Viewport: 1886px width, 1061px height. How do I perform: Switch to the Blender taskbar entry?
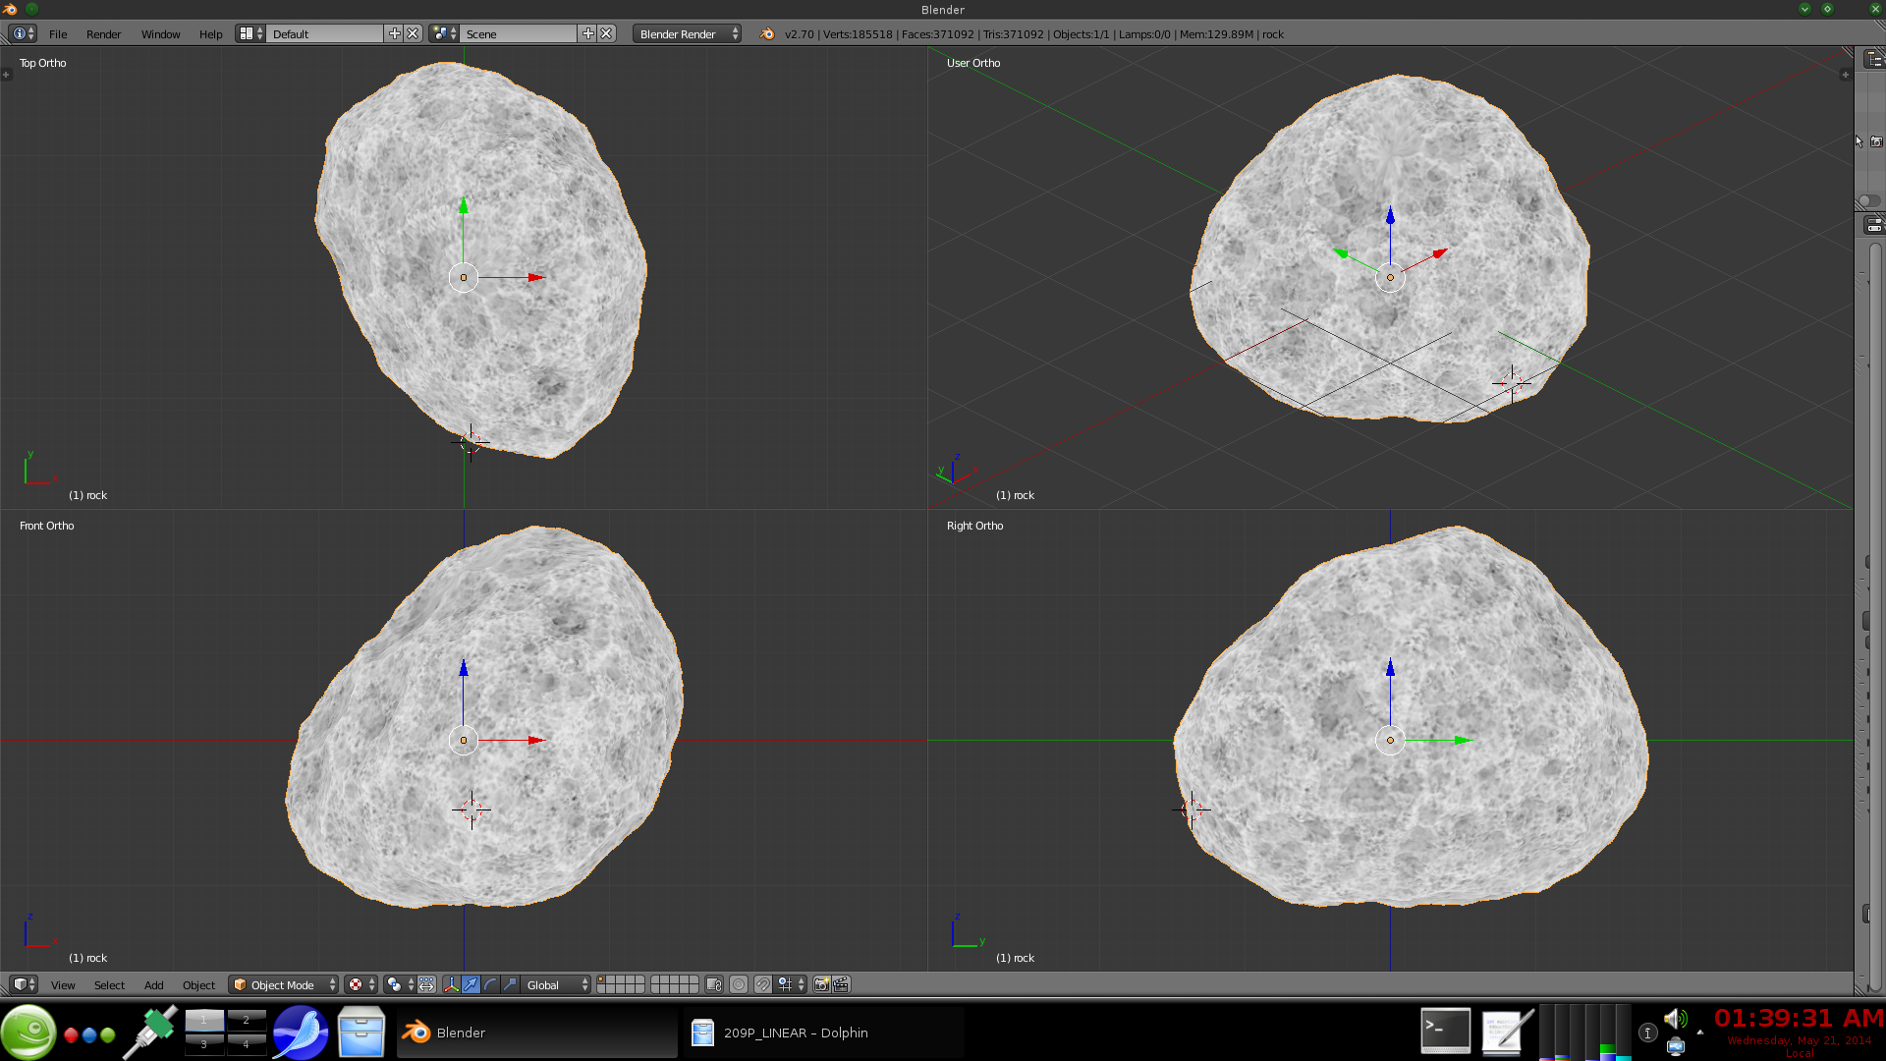pos(536,1033)
